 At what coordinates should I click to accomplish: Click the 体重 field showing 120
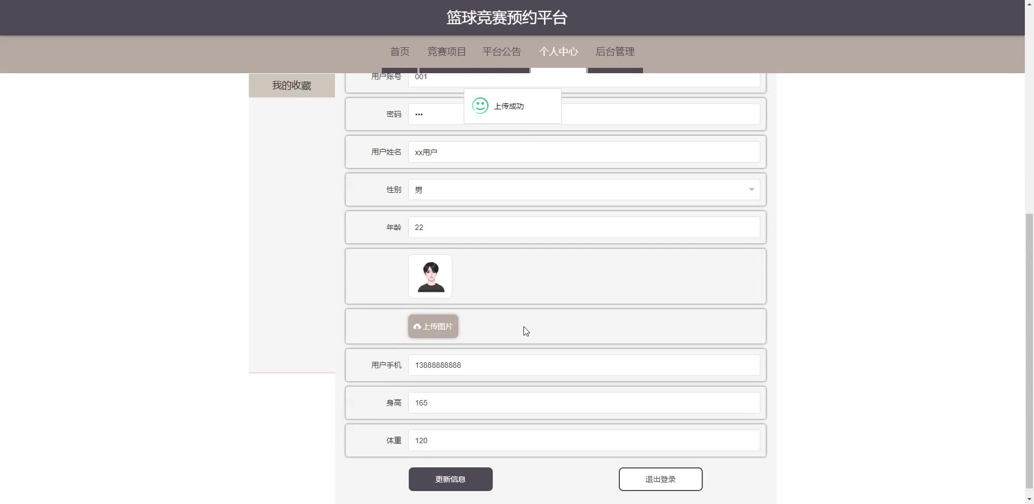pyautogui.click(x=584, y=440)
